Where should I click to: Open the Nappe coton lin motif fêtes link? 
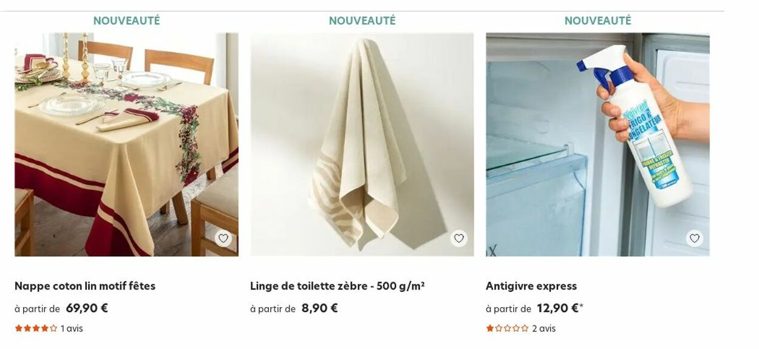[x=85, y=286]
